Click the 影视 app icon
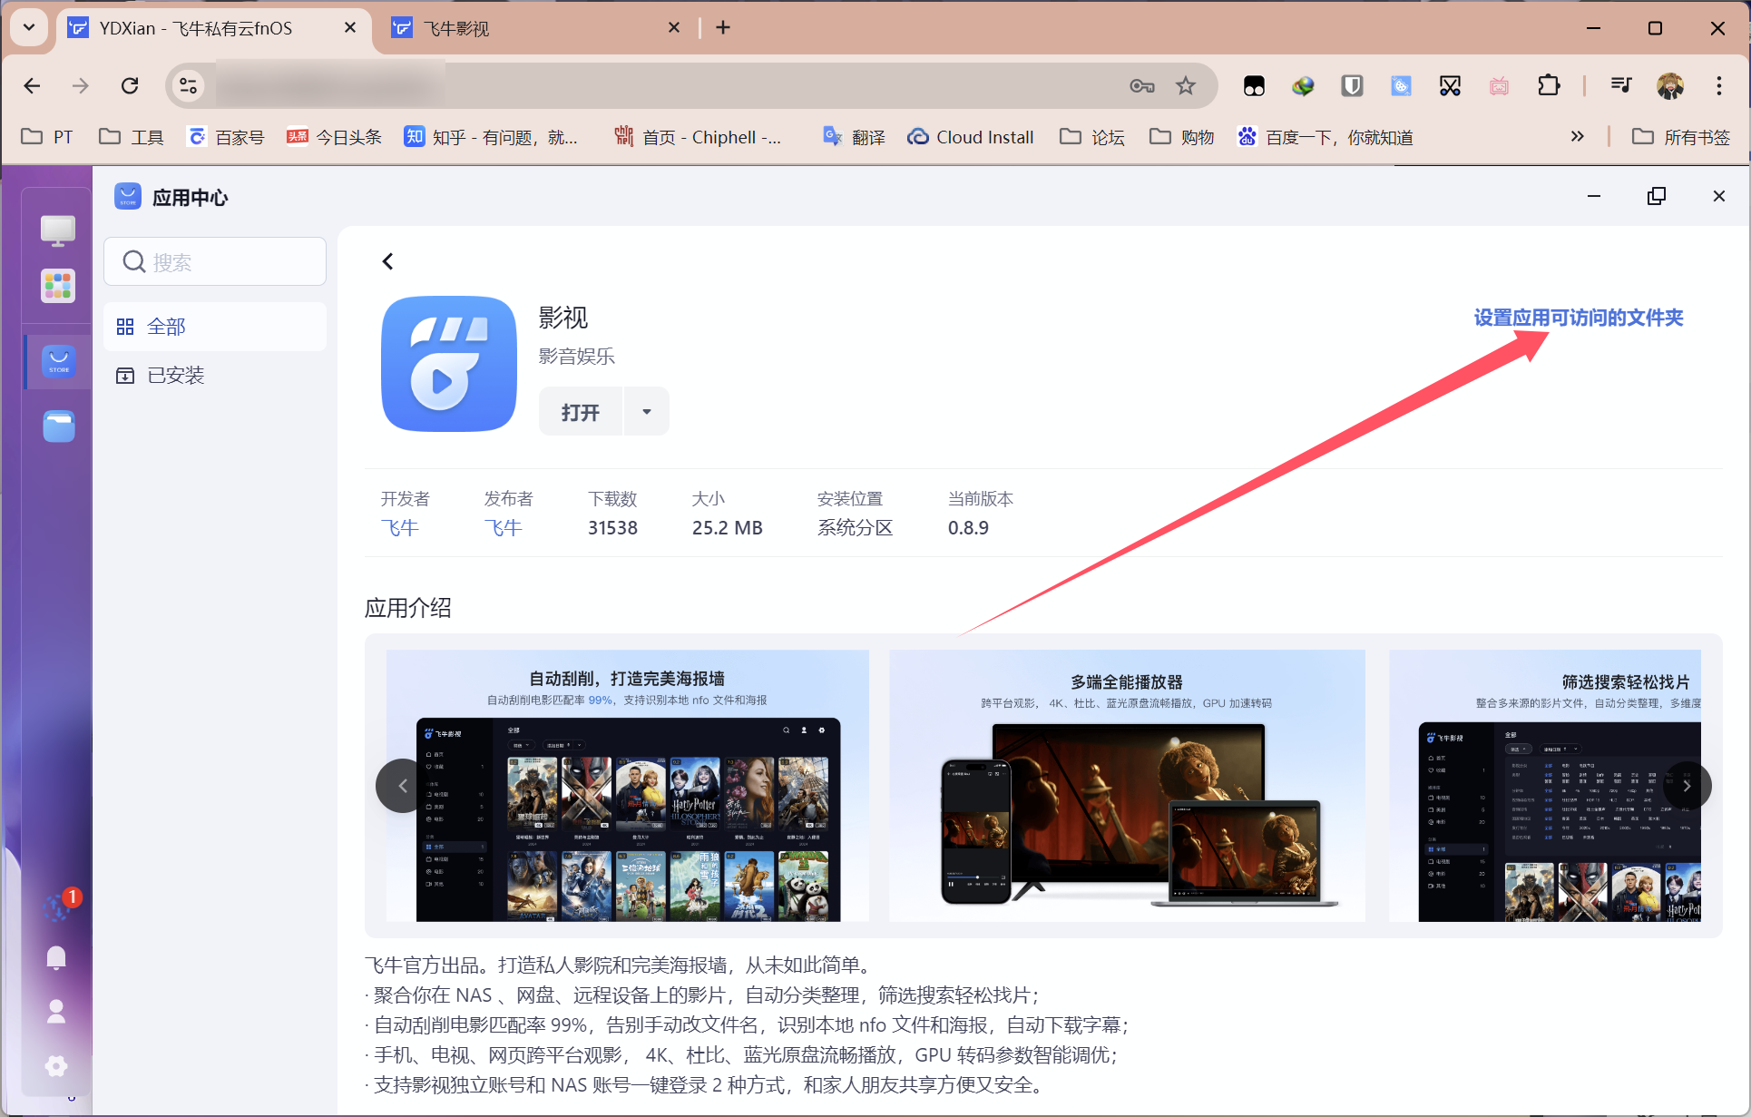 coord(449,364)
